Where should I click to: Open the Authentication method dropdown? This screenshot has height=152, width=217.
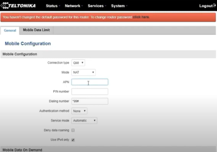tap(79, 111)
